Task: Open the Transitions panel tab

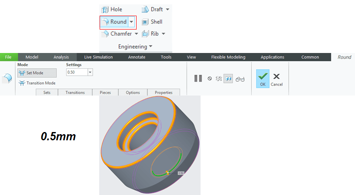Action: pyautogui.click(x=75, y=93)
